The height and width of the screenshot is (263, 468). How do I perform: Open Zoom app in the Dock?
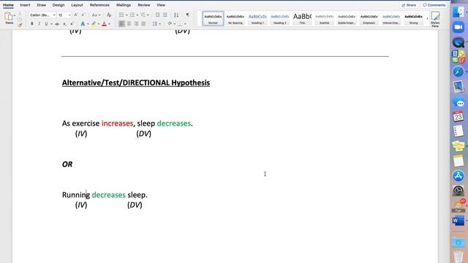pos(458,27)
